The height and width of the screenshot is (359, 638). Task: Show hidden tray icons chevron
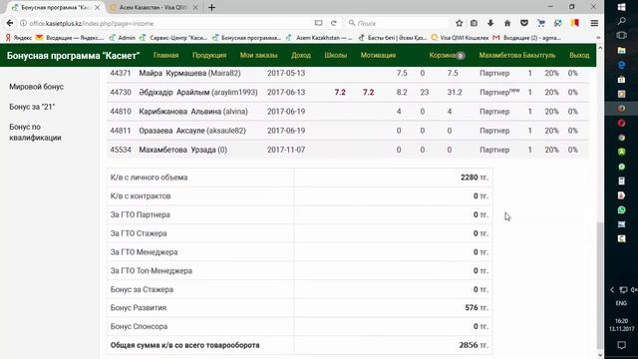(612, 290)
